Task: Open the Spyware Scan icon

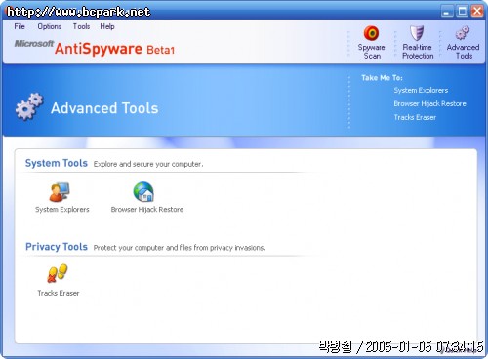Action: (x=371, y=33)
